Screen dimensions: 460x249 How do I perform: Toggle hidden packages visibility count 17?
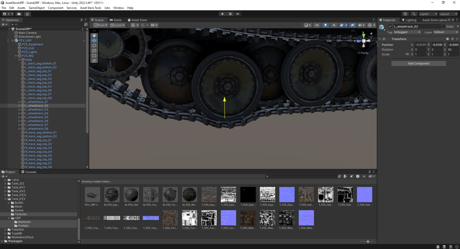pos(371,177)
